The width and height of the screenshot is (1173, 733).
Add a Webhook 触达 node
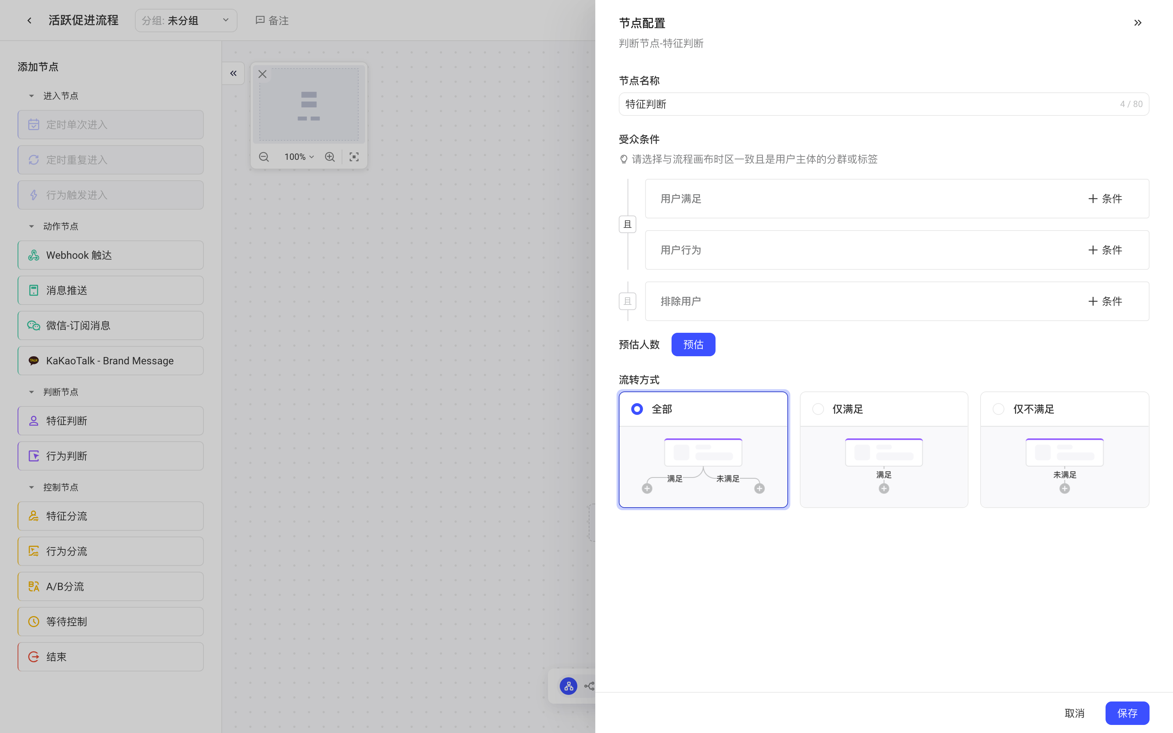[110, 255]
